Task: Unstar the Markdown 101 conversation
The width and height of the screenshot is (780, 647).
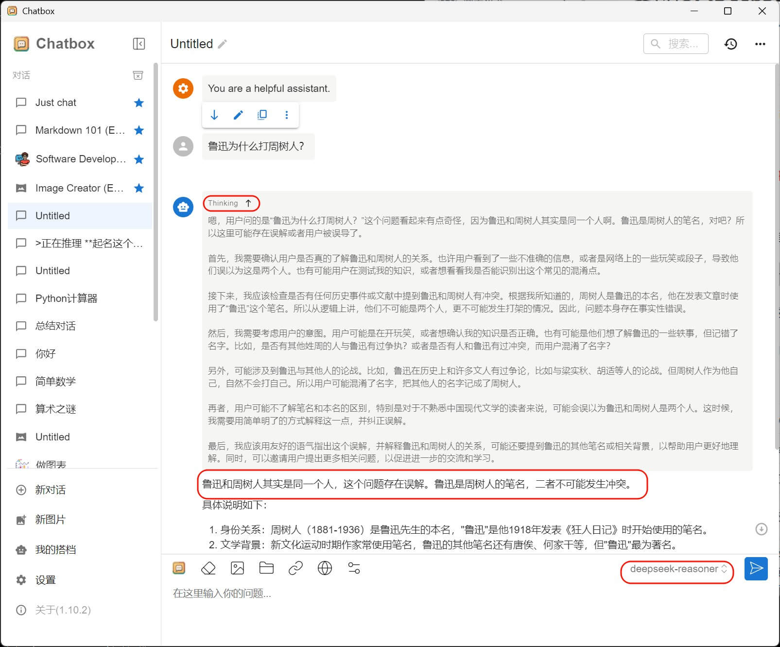Action: pos(139,130)
